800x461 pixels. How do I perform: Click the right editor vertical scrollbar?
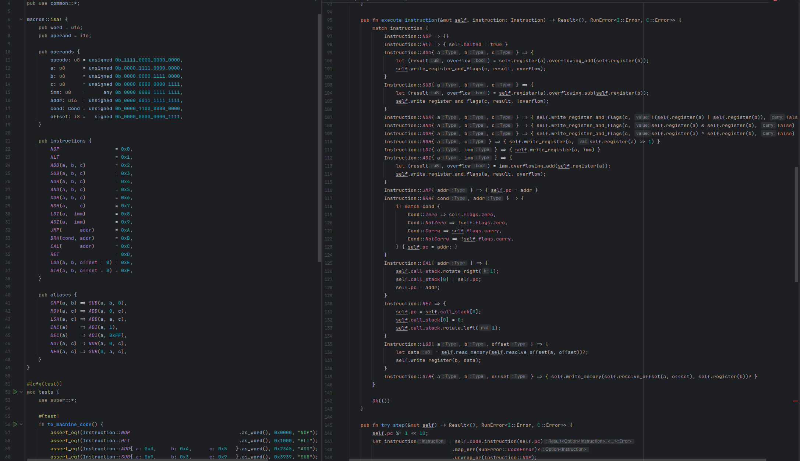point(796,225)
